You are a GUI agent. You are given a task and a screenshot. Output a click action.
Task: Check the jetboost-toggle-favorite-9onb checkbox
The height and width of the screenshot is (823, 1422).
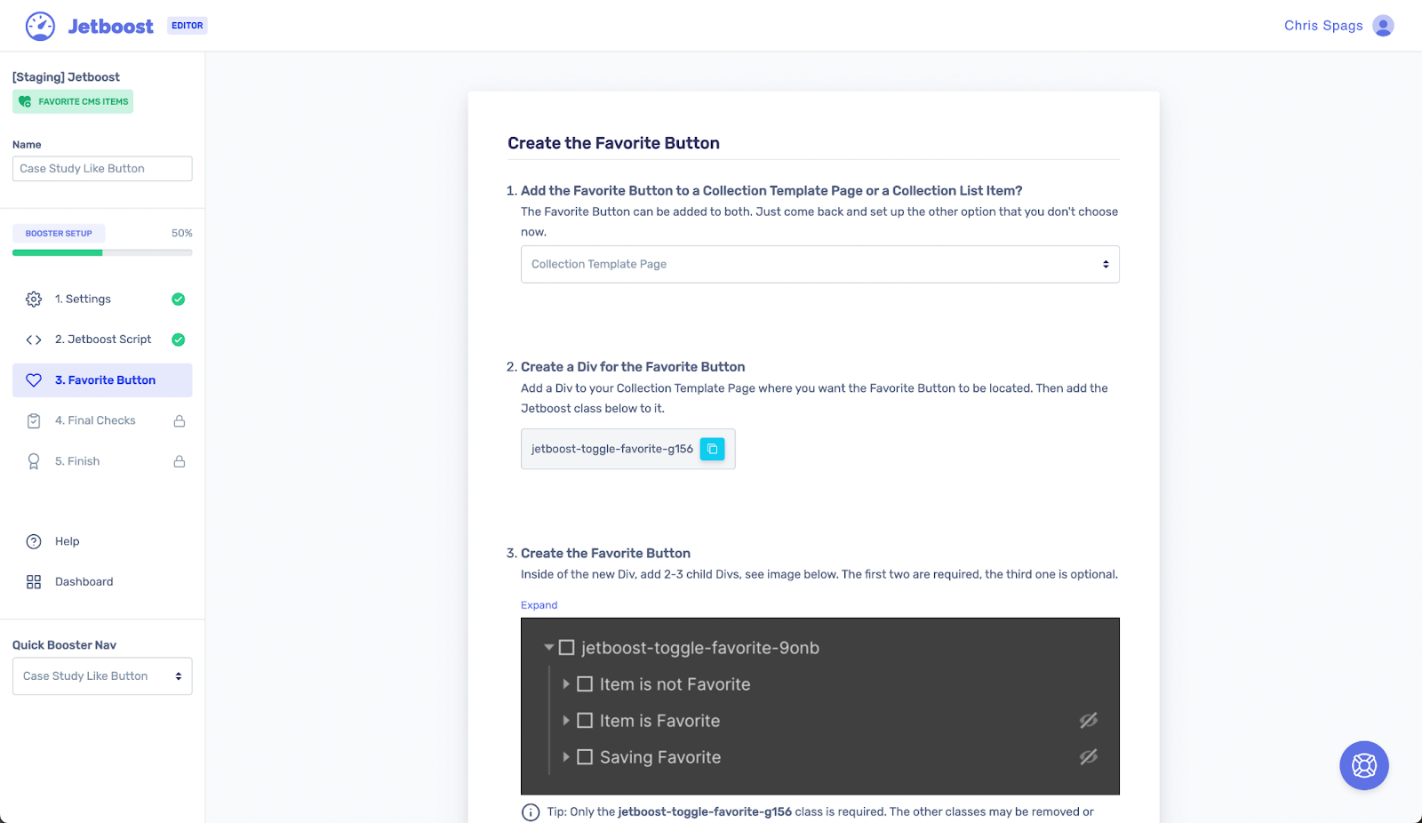(568, 648)
